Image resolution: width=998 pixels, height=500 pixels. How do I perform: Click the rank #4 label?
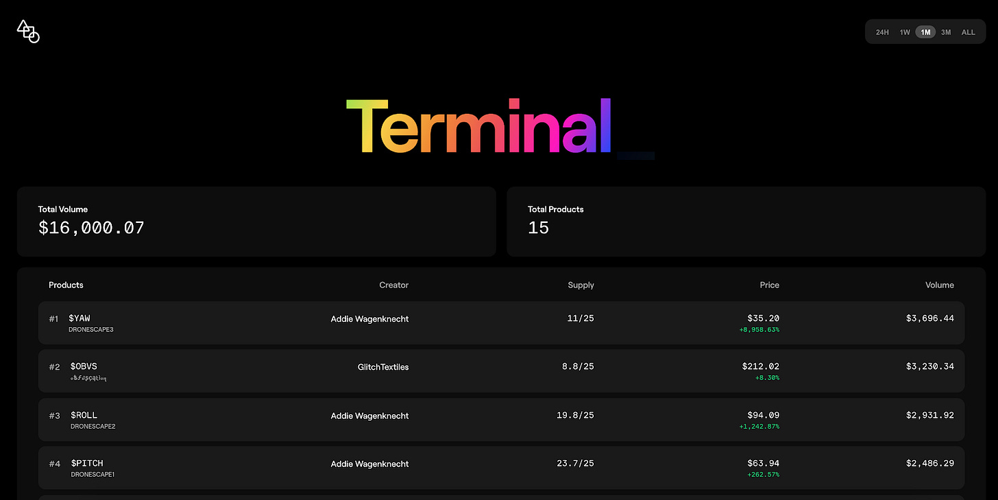pyautogui.click(x=55, y=464)
